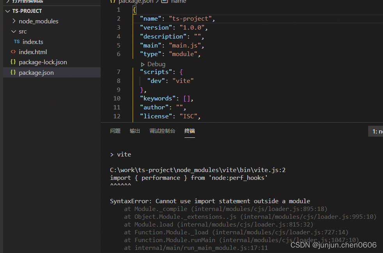Image resolution: width=383 pixels, height=253 pixels.
Task: Click the "main.js" value in editor
Action: pyautogui.click(x=185, y=45)
